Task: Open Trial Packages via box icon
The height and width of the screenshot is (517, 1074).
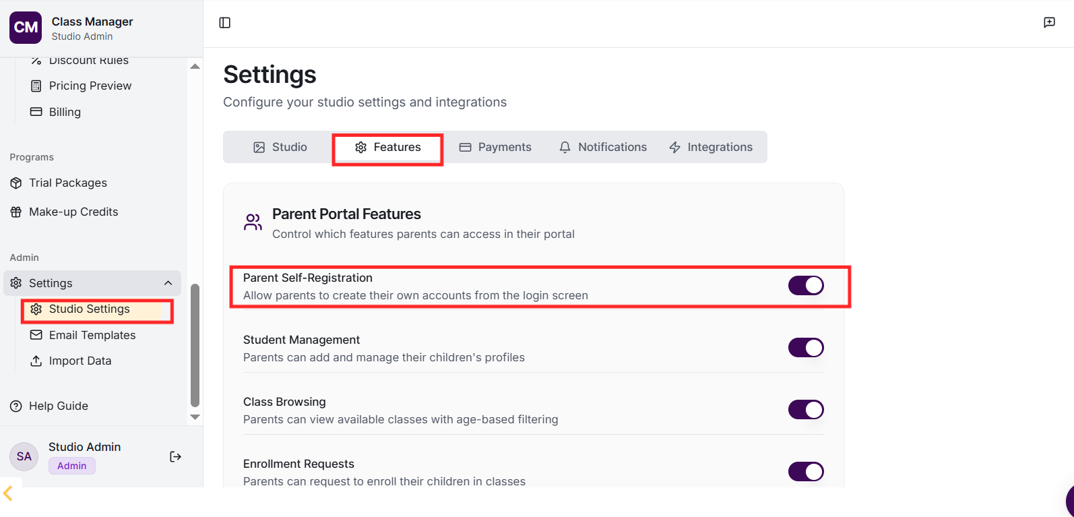Action: click(16, 183)
